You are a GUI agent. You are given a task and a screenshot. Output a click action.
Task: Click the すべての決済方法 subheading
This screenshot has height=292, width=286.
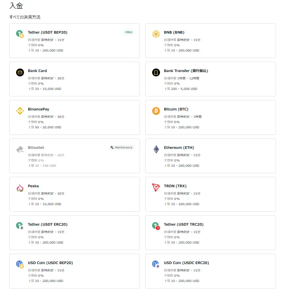tap(25, 17)
